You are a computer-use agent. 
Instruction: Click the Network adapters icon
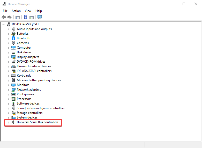pos(13,90)
